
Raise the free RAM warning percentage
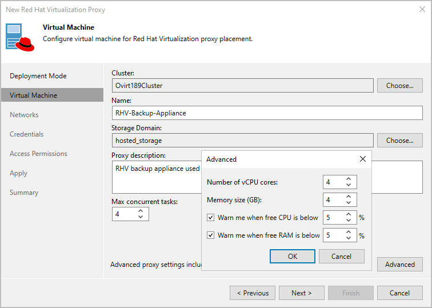349,232
